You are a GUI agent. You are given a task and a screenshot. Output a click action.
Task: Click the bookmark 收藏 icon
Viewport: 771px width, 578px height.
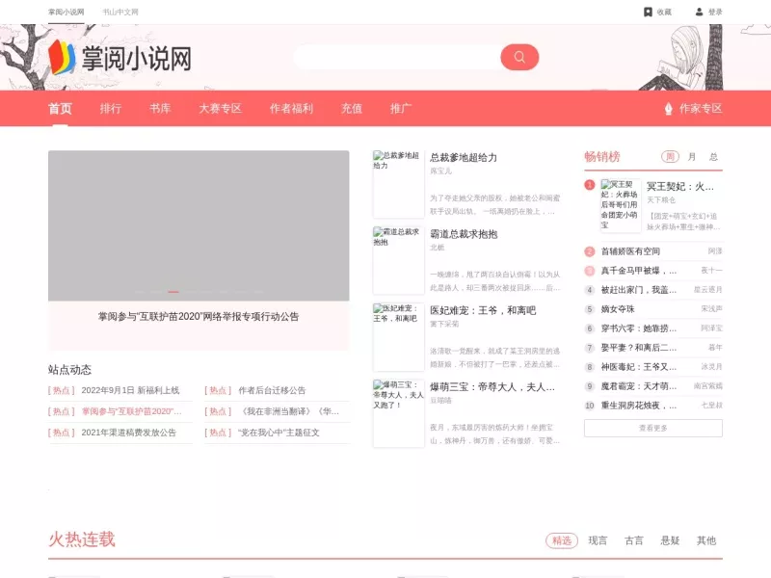[x=648, y=12]
